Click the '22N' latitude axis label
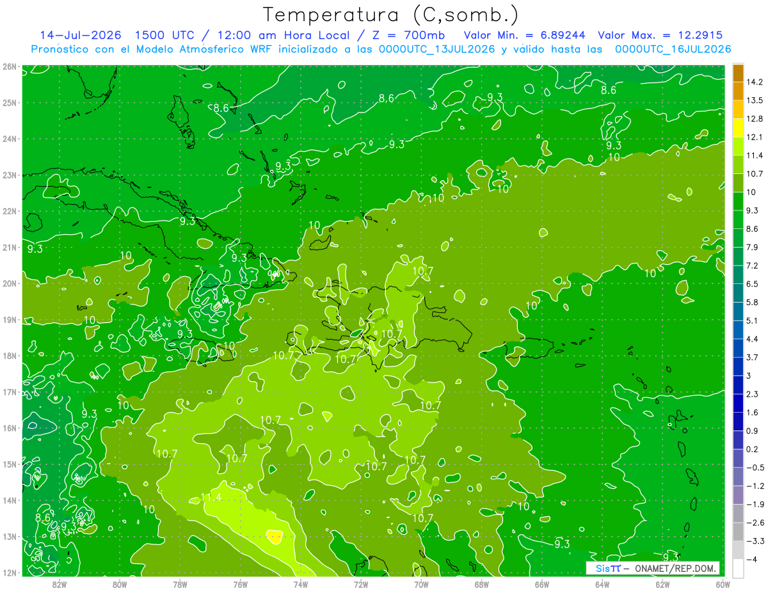Screen dimensions: 768x593 point(10,211)
